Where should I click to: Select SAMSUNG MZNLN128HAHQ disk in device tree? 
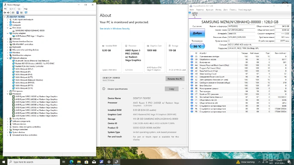pos(30,30)
